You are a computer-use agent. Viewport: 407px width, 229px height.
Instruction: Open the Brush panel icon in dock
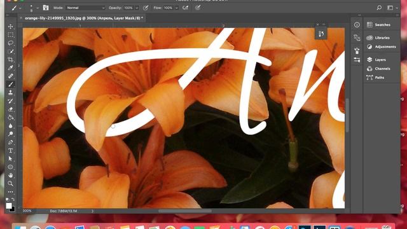[357, 51]
